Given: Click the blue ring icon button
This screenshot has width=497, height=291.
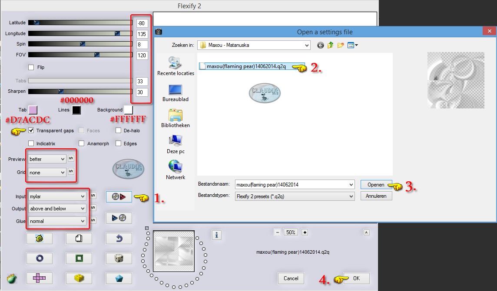Looking at the screenshot, I should point(39,258).
